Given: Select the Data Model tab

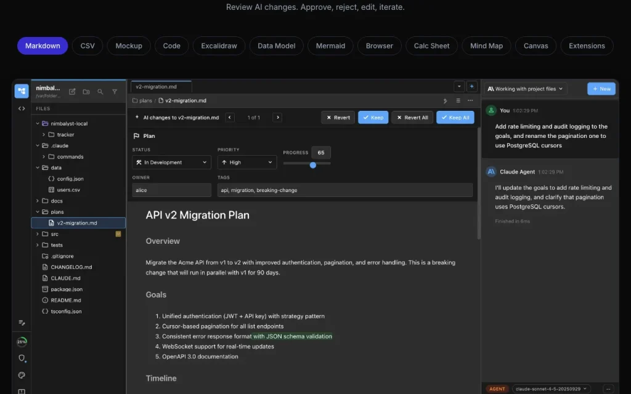Looking at the screenshot, I should click(277, 46).
